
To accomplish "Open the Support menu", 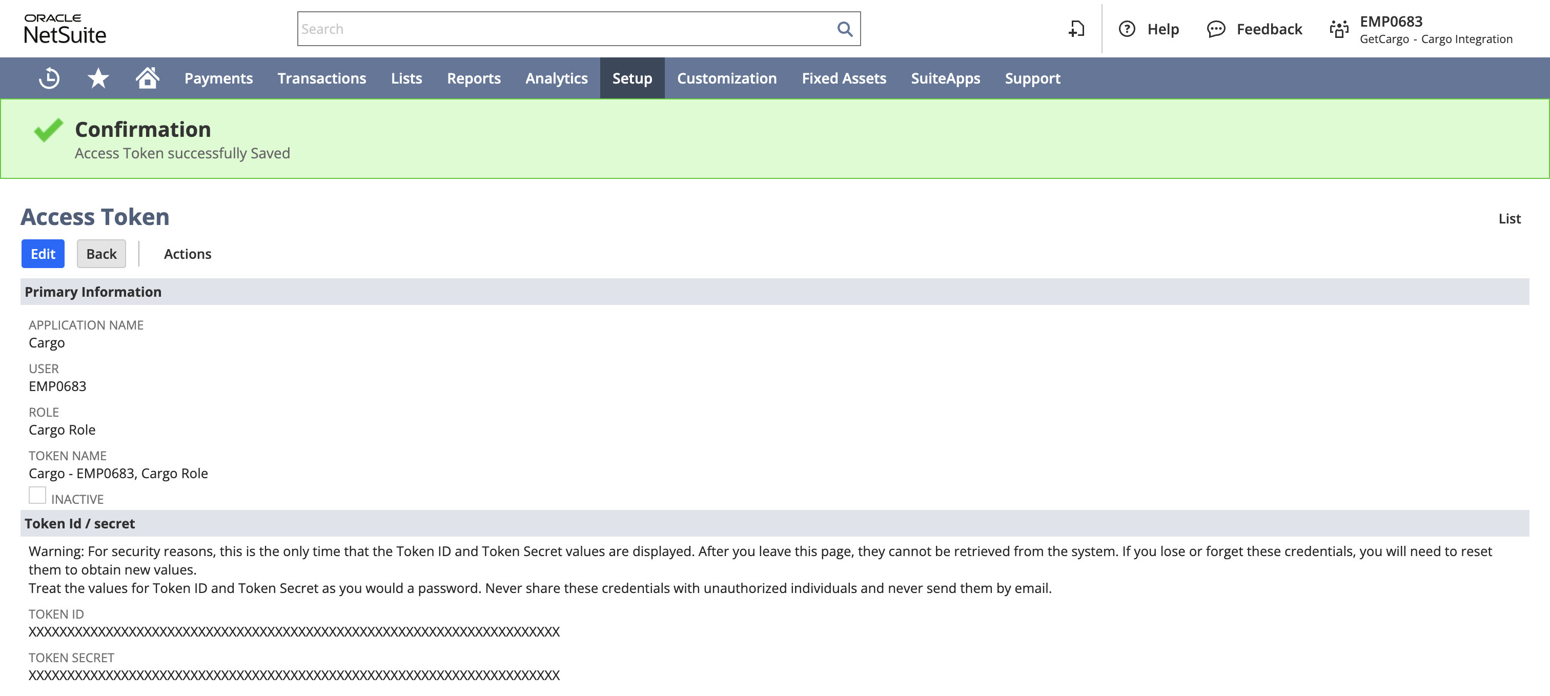I will pos(1032,78).
